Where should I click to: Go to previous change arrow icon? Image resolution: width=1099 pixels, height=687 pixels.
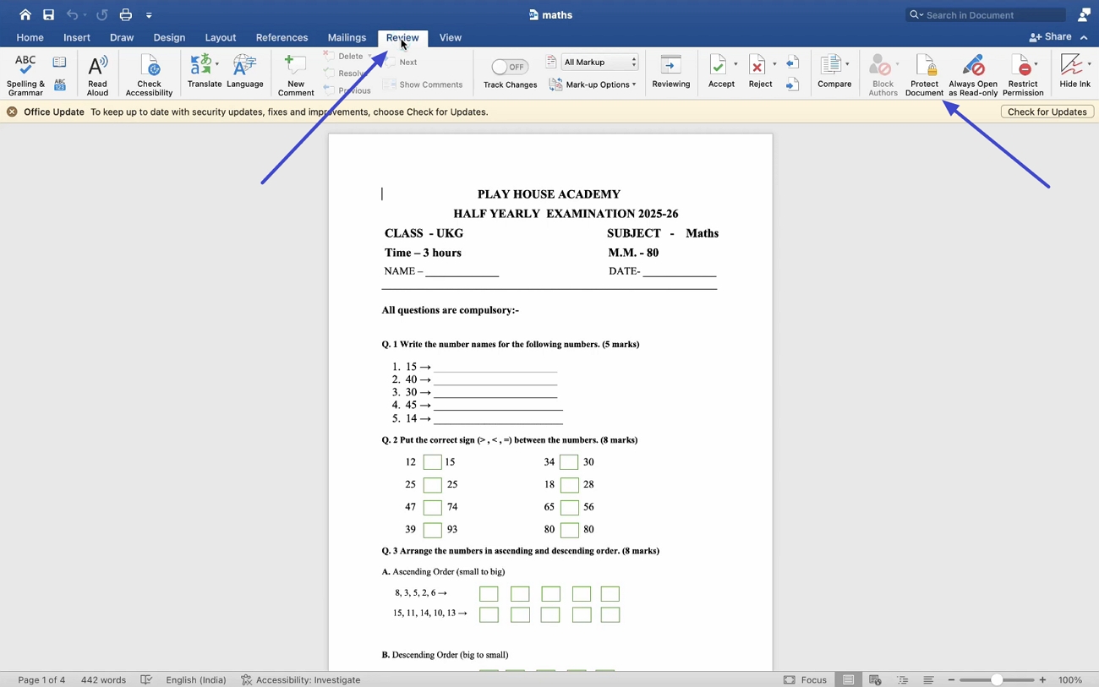[792, 63]
